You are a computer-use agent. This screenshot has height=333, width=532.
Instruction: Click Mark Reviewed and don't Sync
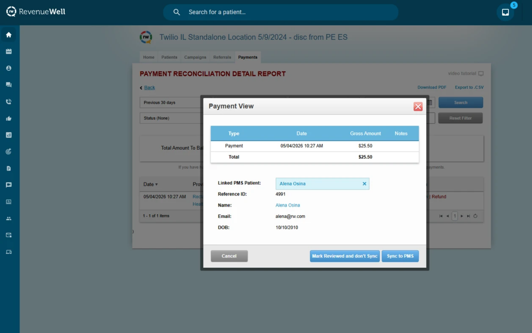pyautogui.click(x=344, y=256)
